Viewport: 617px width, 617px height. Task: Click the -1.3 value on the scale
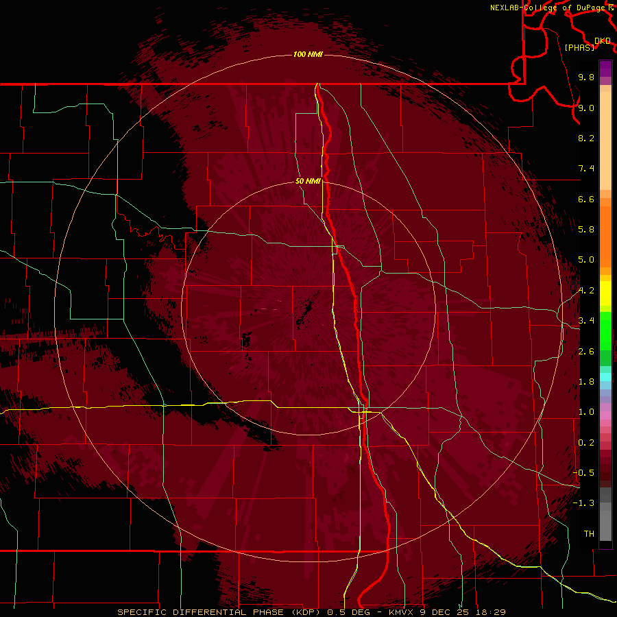583,503
